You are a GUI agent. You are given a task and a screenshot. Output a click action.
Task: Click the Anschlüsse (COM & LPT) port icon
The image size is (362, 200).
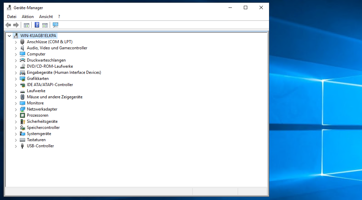pyautogui.click(x=22, y=42)
